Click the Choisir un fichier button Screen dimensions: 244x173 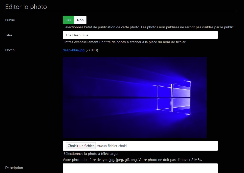(x=81, y=146)
